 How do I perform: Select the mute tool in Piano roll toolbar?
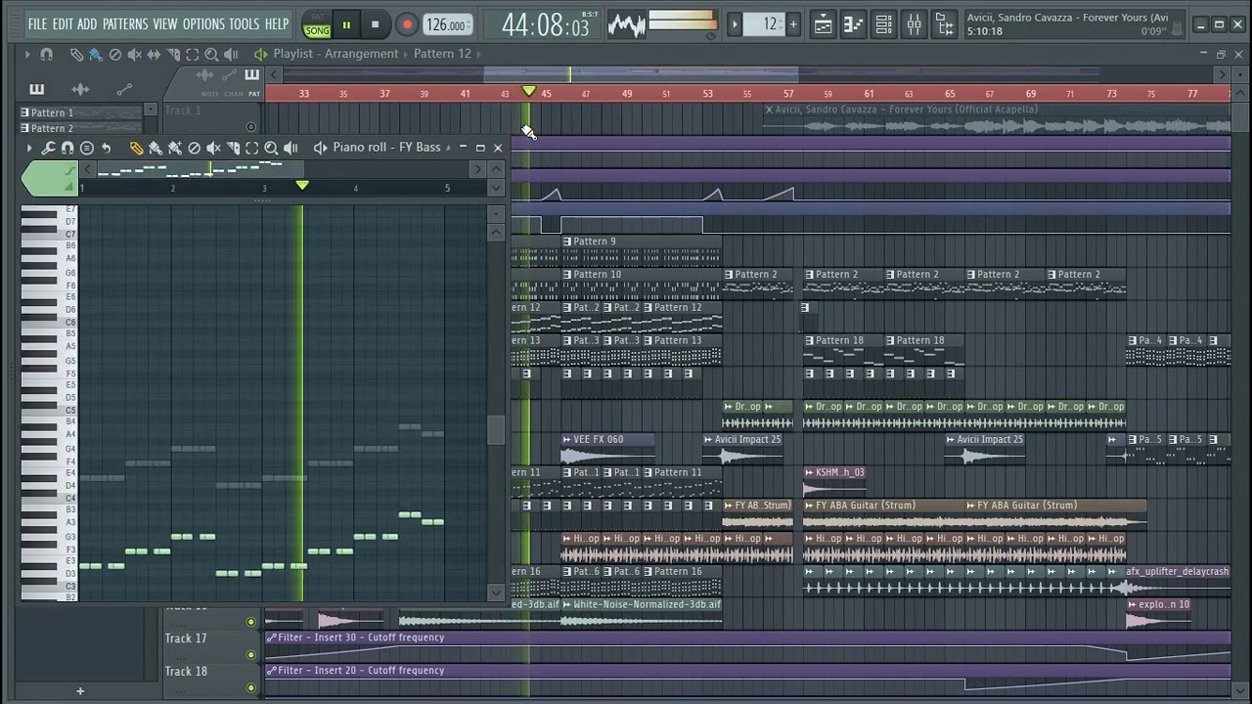[x=213, y=148]
